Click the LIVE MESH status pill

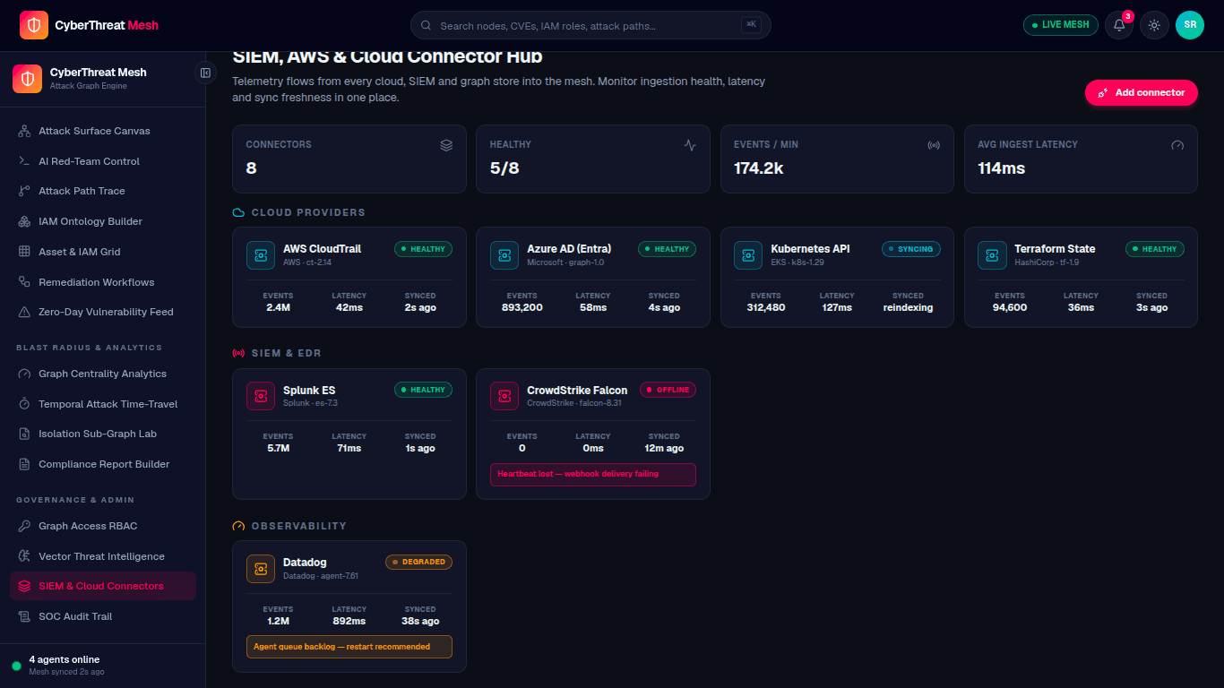(1061, 25)
